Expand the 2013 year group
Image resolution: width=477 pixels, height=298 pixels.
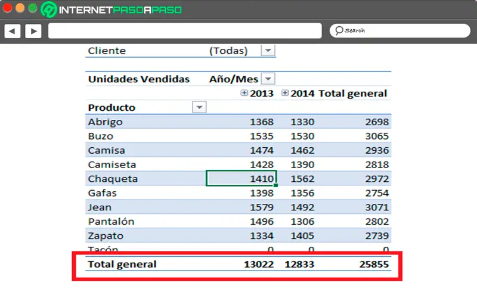pyautogui.click(x=244, y=93)
